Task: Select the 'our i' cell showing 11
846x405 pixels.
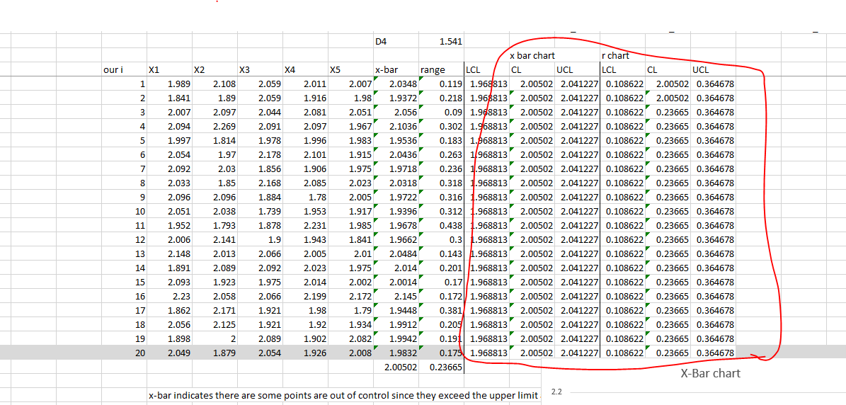Action: [124, 225]
